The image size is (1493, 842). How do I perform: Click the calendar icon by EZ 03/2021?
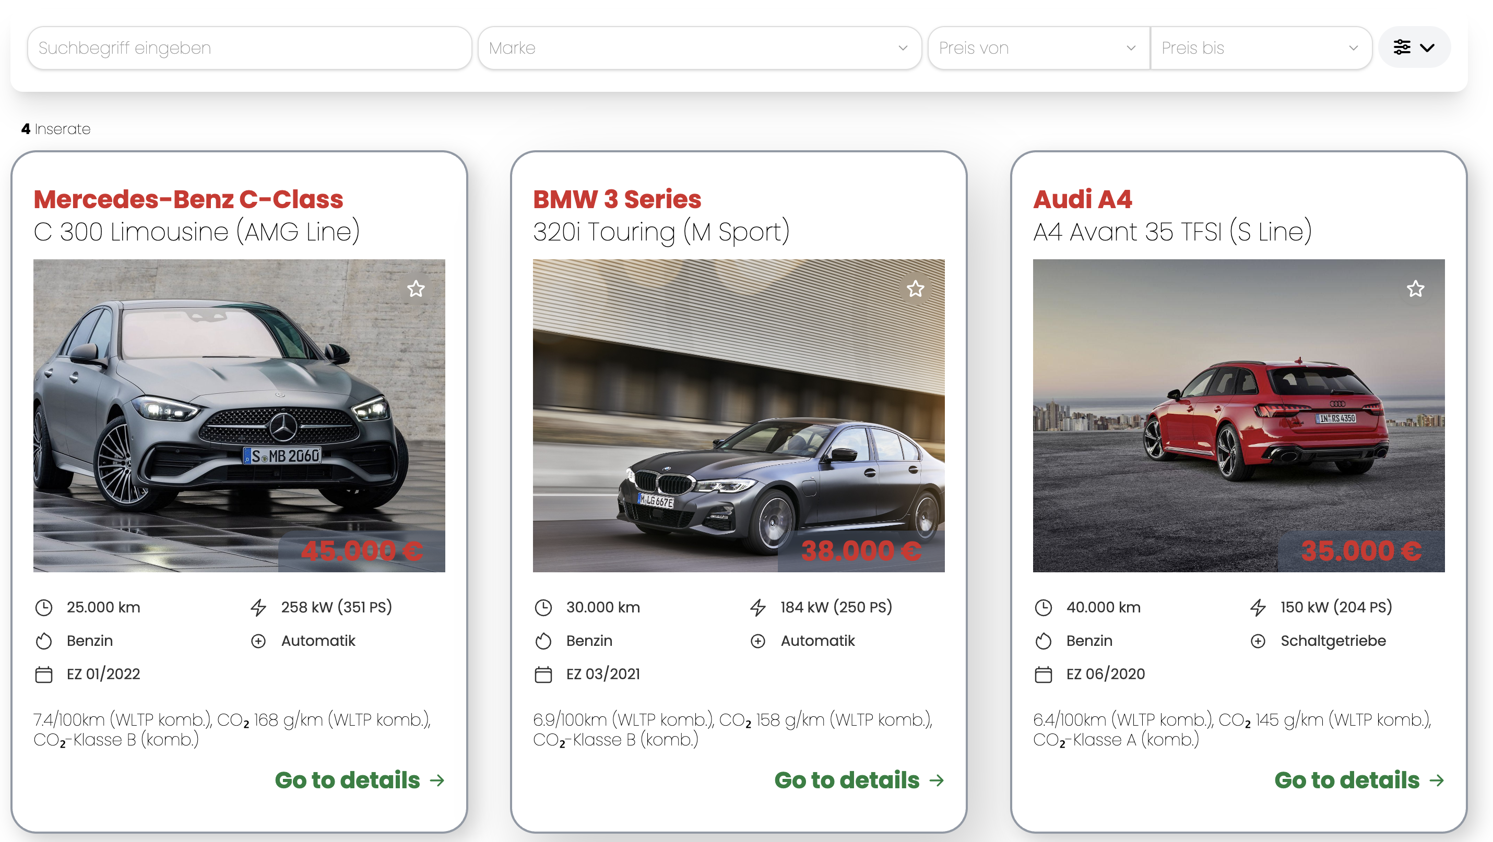pyautogui.click(x=543, y=675)
